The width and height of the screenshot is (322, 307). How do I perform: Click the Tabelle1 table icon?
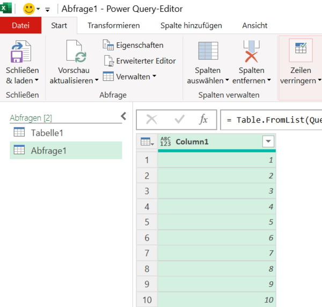tap(19, 132)
